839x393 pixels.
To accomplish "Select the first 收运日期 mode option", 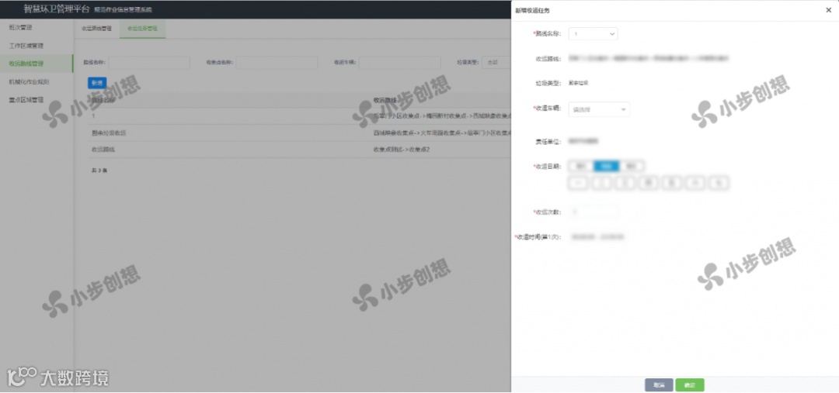I will coord(581,166).
